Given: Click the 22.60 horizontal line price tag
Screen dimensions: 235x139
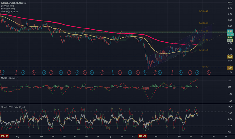Looking at the screenshot, I should (x=230, y=57).
